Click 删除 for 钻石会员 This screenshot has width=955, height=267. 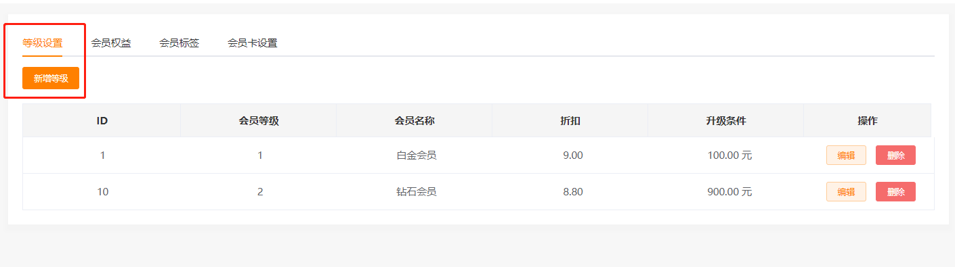[895, 192]
